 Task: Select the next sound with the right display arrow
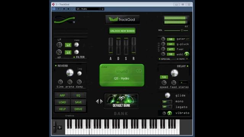141,71
